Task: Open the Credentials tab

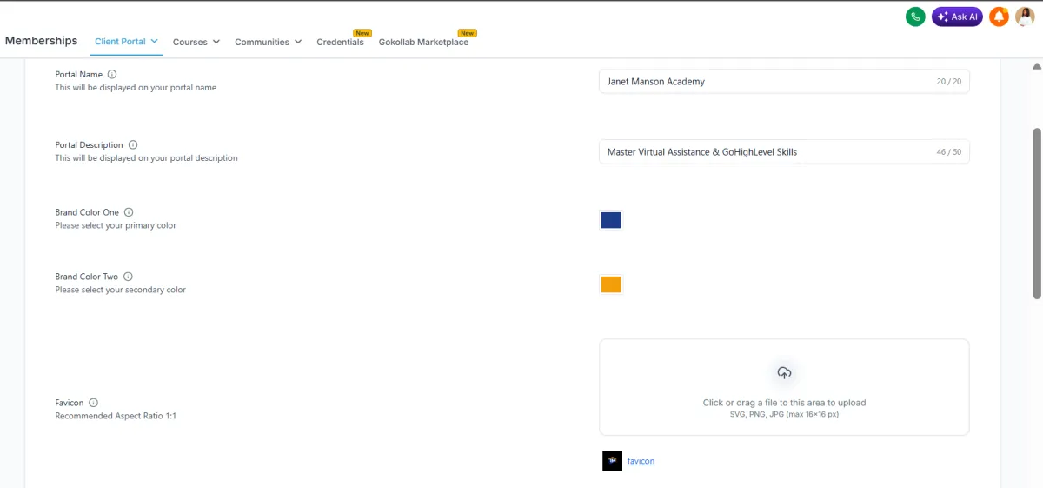Action: 341,42
